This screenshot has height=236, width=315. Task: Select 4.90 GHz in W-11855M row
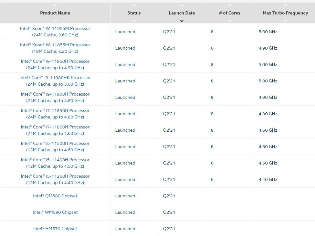coord(268,48)
